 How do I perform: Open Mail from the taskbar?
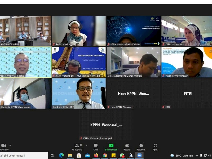(87, 155)
